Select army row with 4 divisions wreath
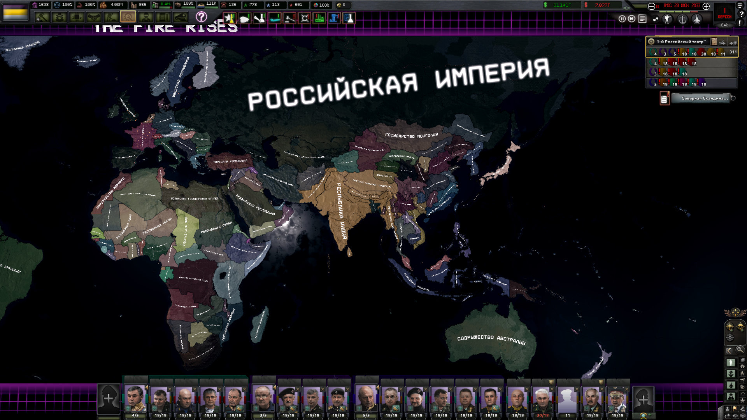 pyautogui.click(x=654, y=62)
